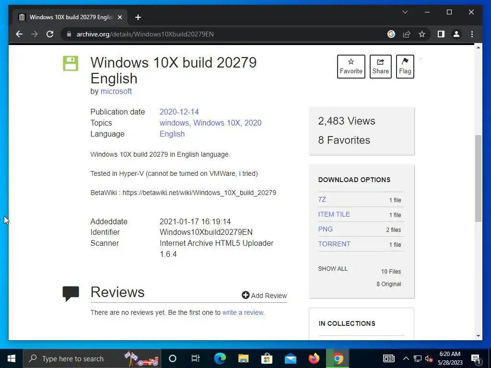Download the TORRENT file
This screenshot has width=491, height=368.
click(334, 244)
